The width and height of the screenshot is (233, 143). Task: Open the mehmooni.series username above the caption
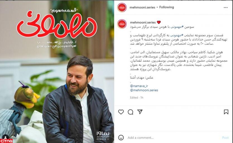[143, 22]
